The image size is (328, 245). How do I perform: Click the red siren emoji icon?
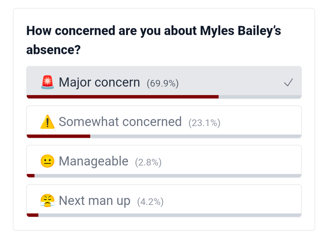[x=47, y=83]
